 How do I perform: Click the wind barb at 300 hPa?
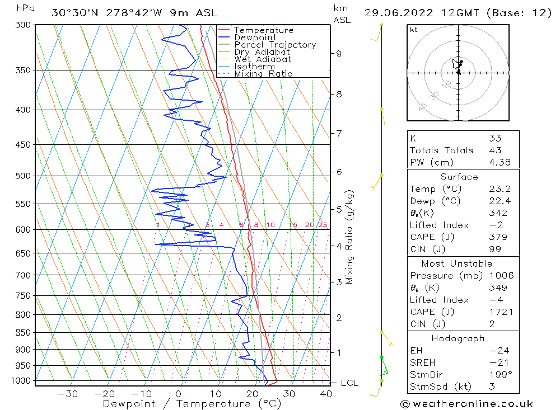[x=377, y=33]
